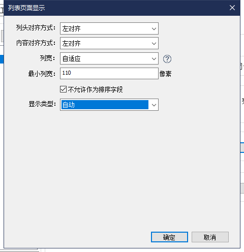
Task: Cancel with the 取消 button
Action: [210, 237]
